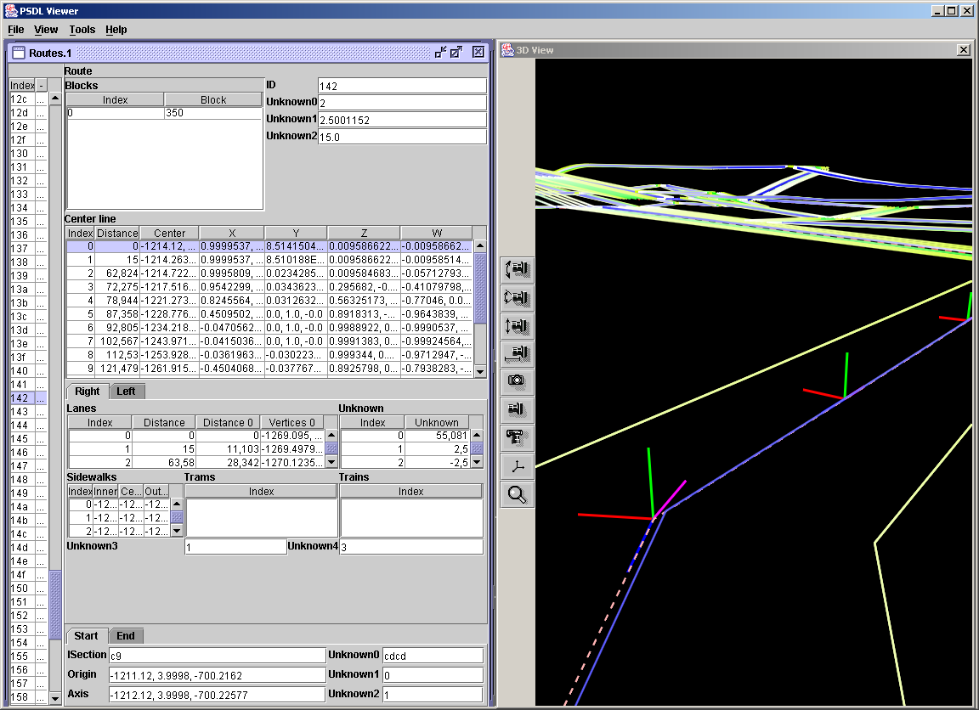Click the photo camera snapshot icon
Screen dimensions: 979x710
tap(517, 382)
